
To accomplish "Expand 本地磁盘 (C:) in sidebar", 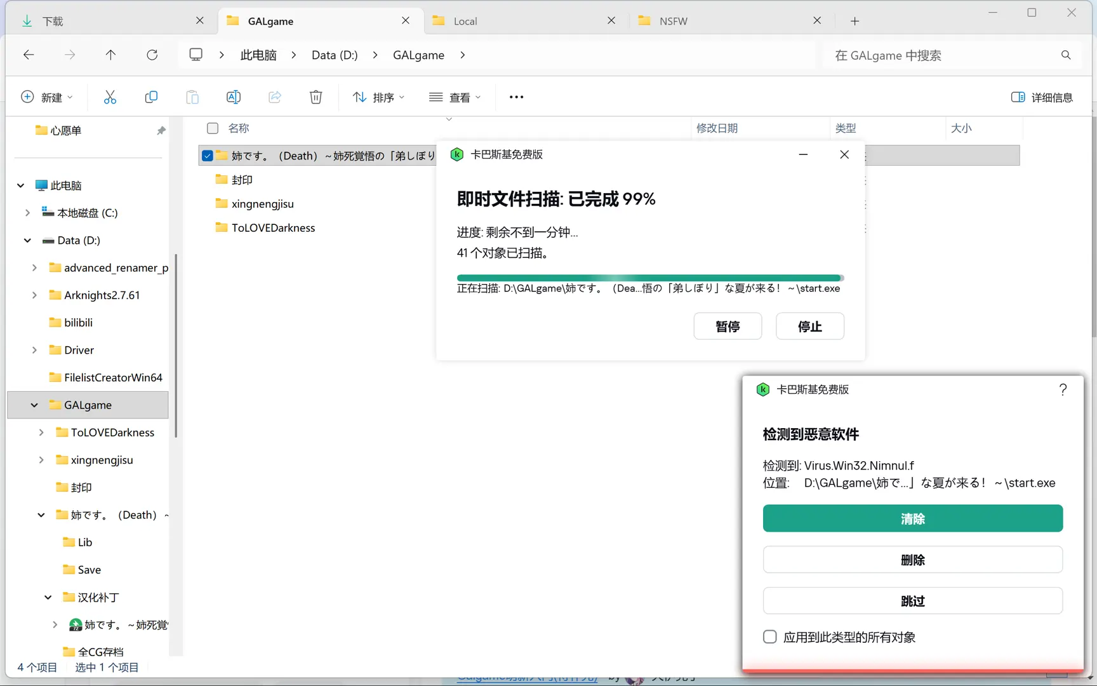I will tap(27, 213).
